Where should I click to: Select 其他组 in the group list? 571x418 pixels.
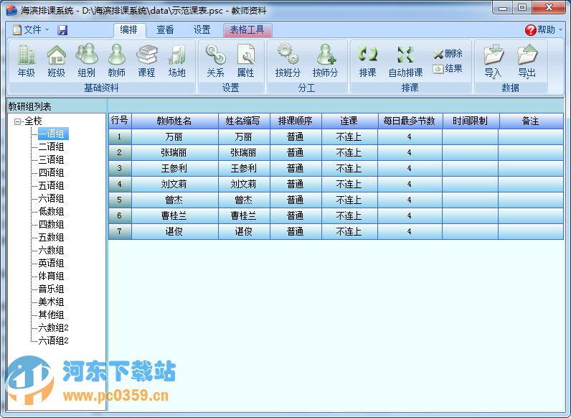[52, 315]
